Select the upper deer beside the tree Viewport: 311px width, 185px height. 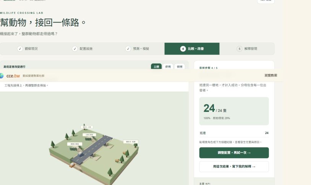[125, 153]
